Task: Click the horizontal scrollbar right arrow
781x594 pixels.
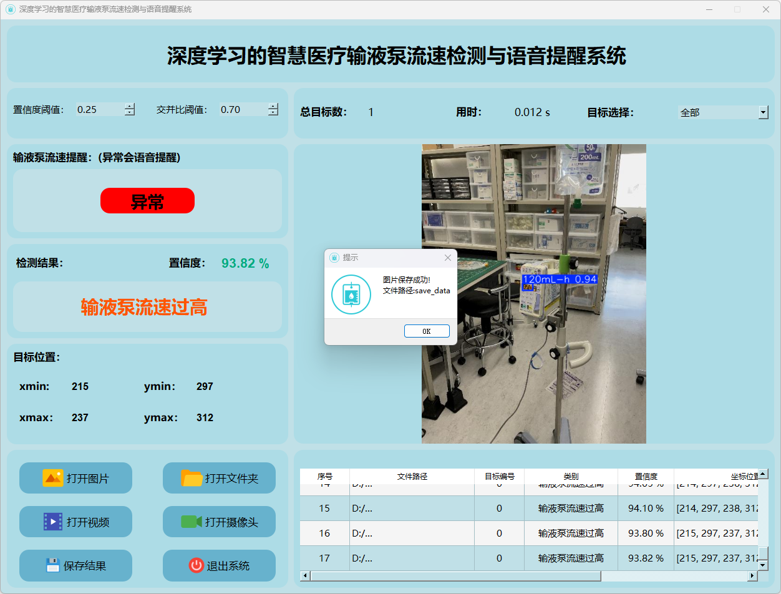Action: coord(752,576)
